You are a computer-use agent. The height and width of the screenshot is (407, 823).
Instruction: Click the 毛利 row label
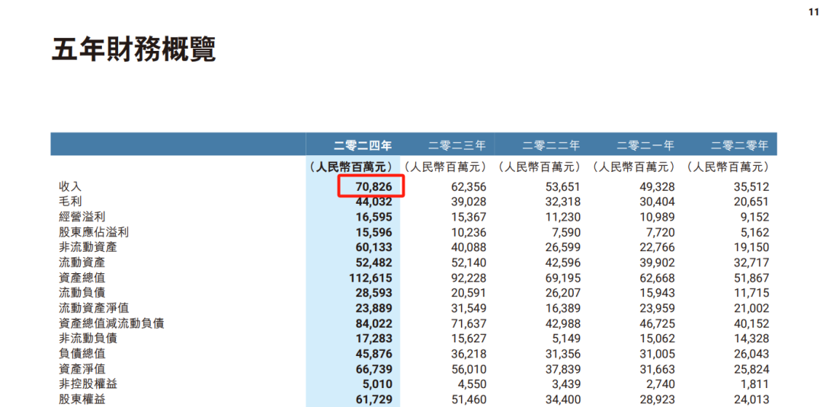[70, 202]
